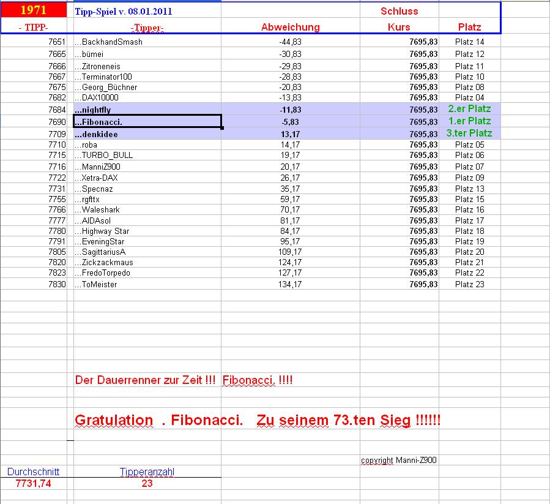The image size is (550, 504).
Task: Select the Gratulation . Fibonacci. headline
Action: 159,420
